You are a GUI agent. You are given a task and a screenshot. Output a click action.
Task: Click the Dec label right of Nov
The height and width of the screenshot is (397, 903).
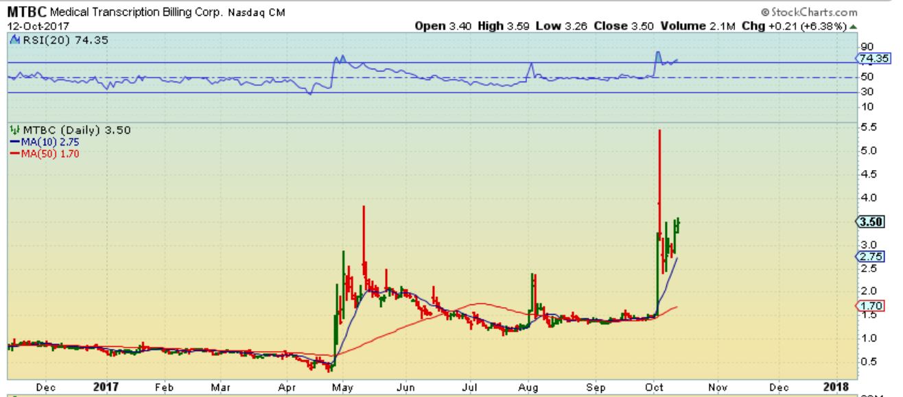[x=779, y=387]
